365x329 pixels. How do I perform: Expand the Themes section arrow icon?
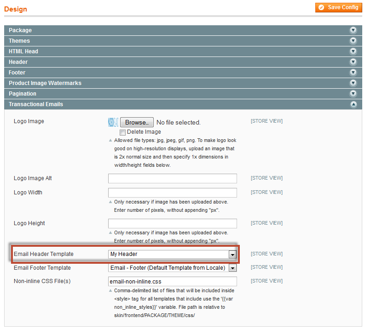(353, 41)
